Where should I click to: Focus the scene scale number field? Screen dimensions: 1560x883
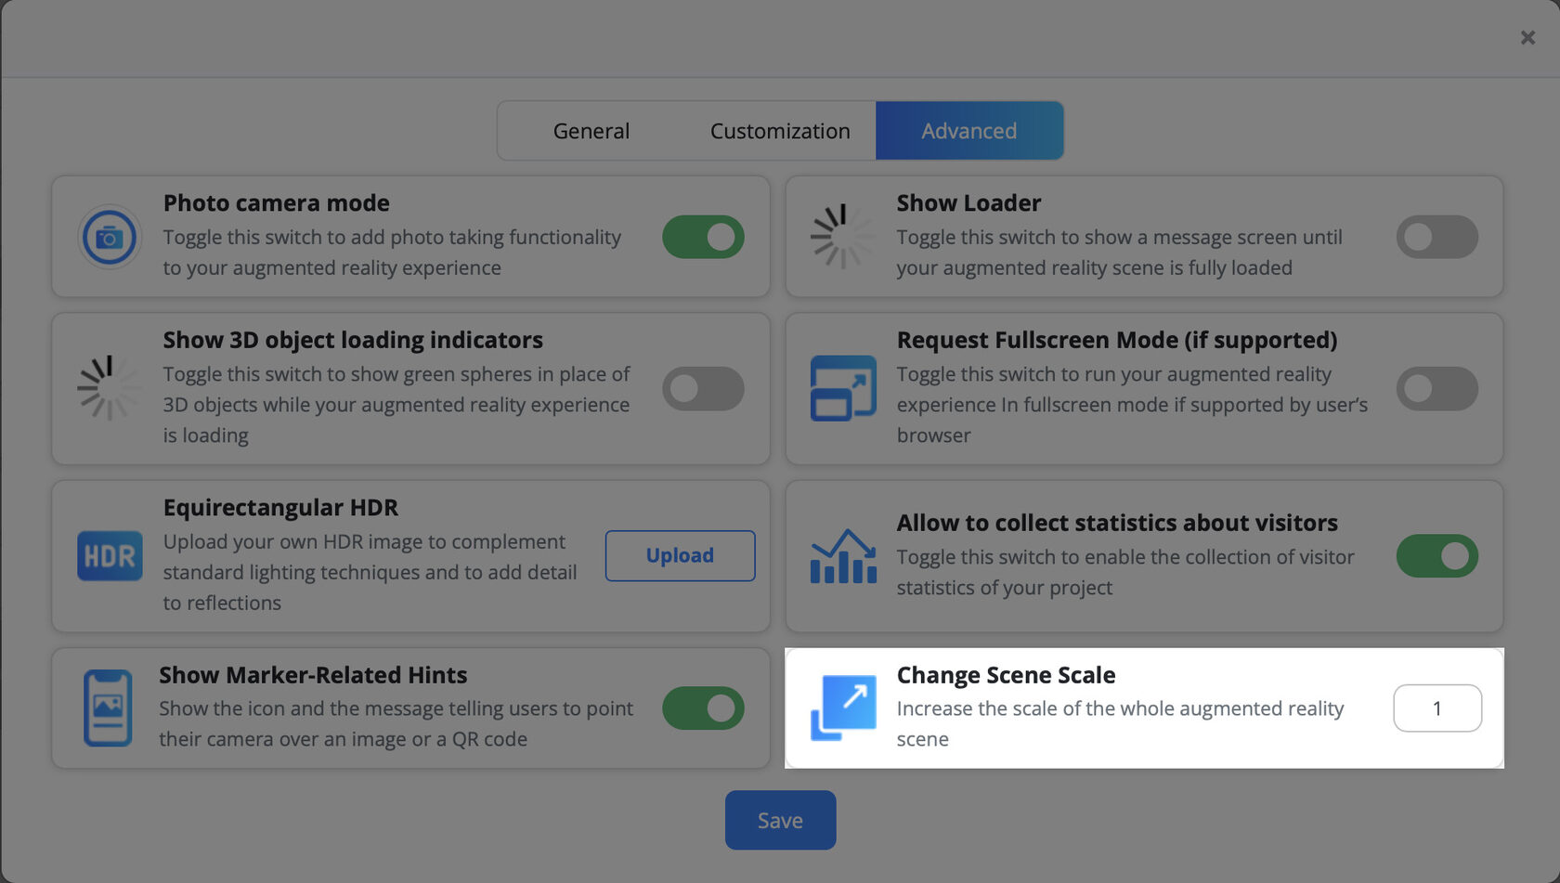[x=1436, y=708]
